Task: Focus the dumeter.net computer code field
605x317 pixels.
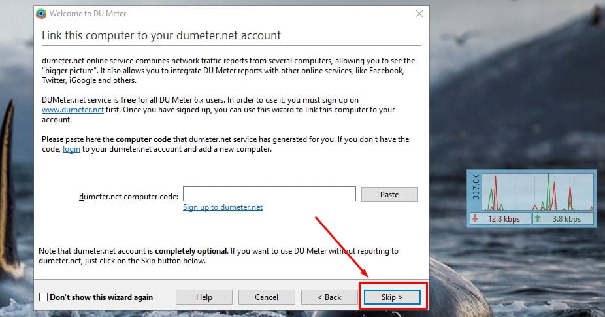Action: (x=269, y=194)
